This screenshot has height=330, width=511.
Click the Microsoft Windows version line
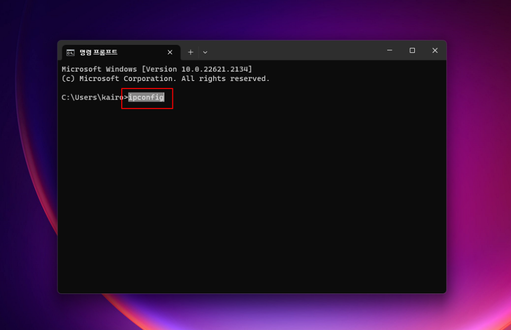(157, 69)
